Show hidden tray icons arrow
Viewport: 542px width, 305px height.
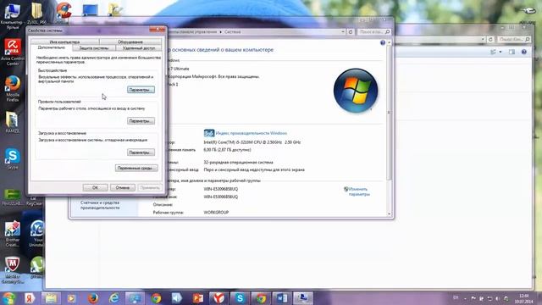point(465,298)
